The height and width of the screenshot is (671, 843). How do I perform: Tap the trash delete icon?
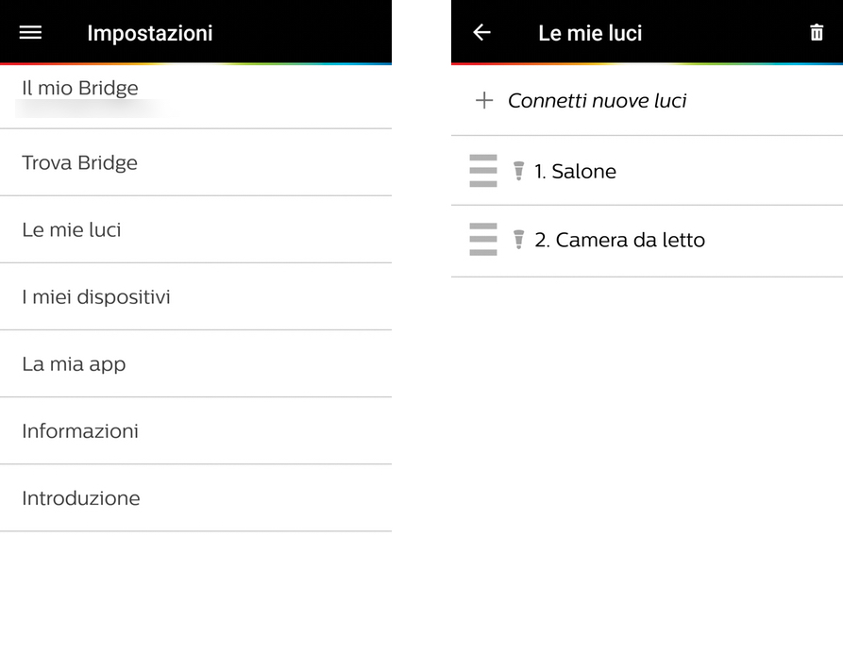point(817,33)
